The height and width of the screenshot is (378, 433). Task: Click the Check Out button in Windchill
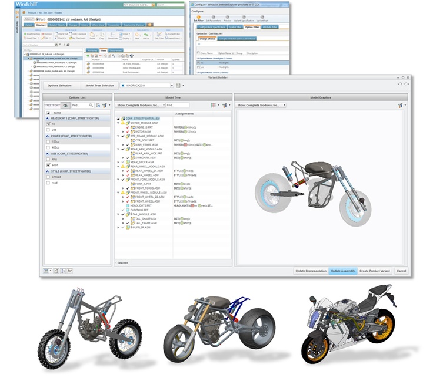pyautogui.click(x=61, y=34)
